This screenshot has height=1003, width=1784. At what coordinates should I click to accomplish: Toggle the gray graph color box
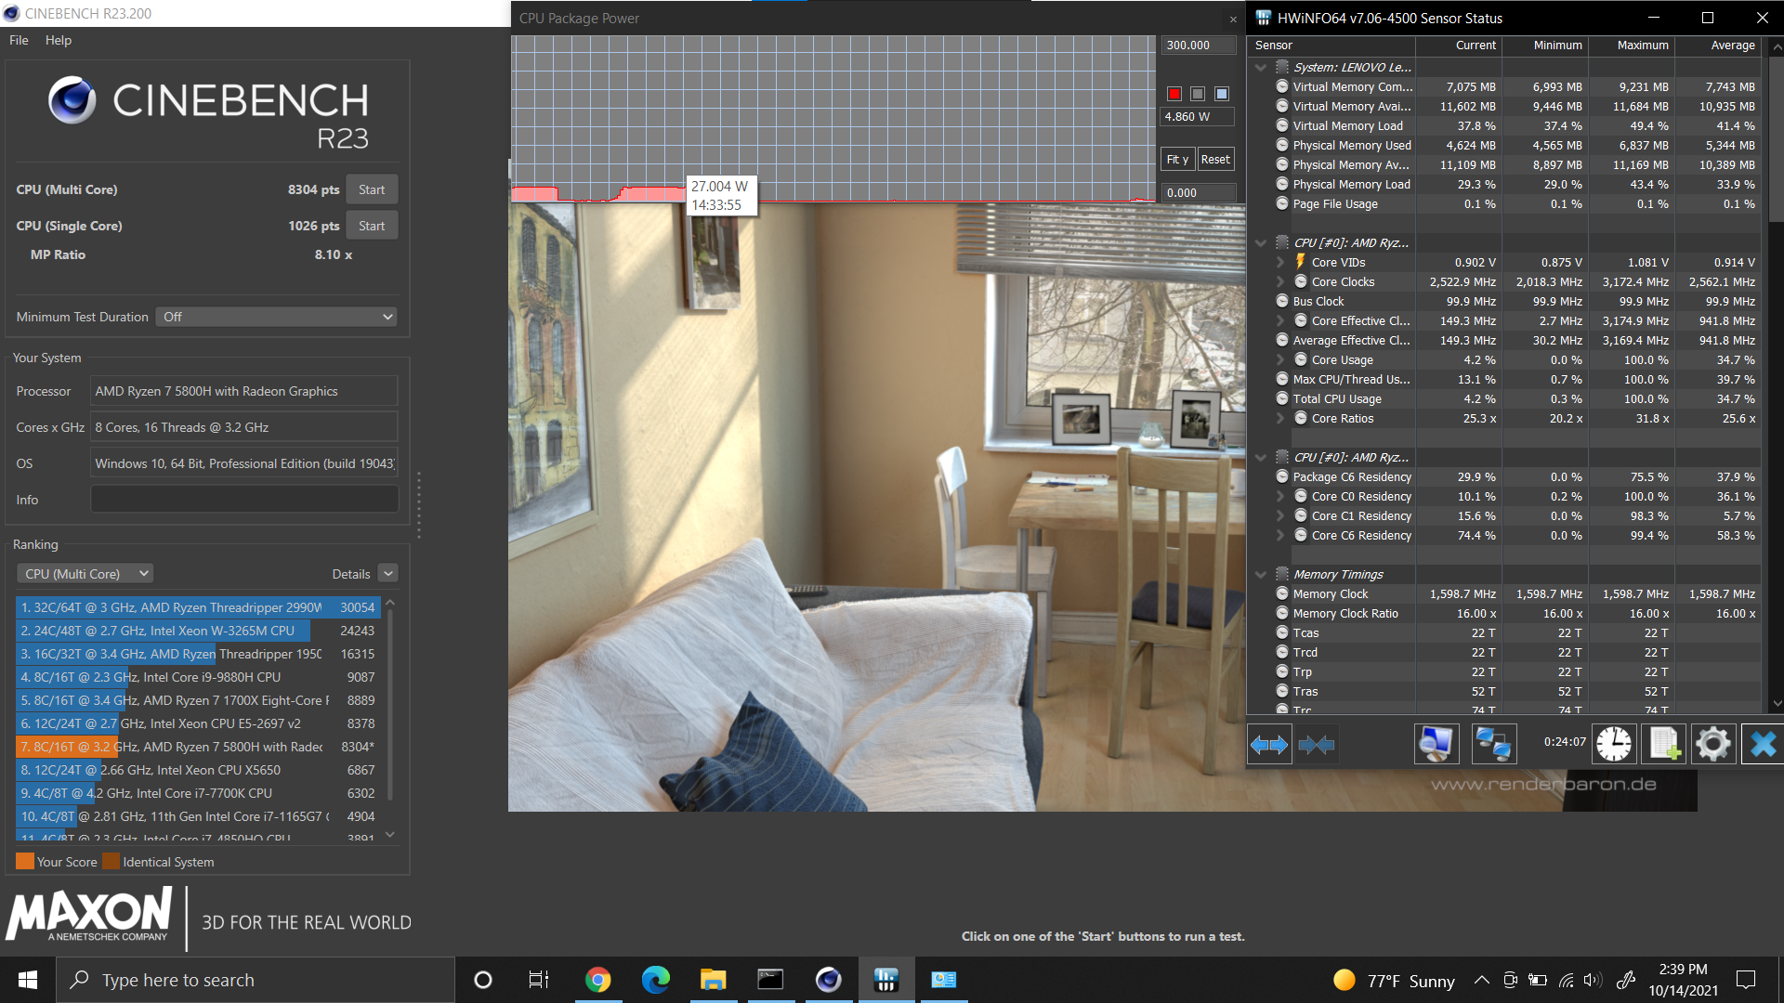point(1198,94)
